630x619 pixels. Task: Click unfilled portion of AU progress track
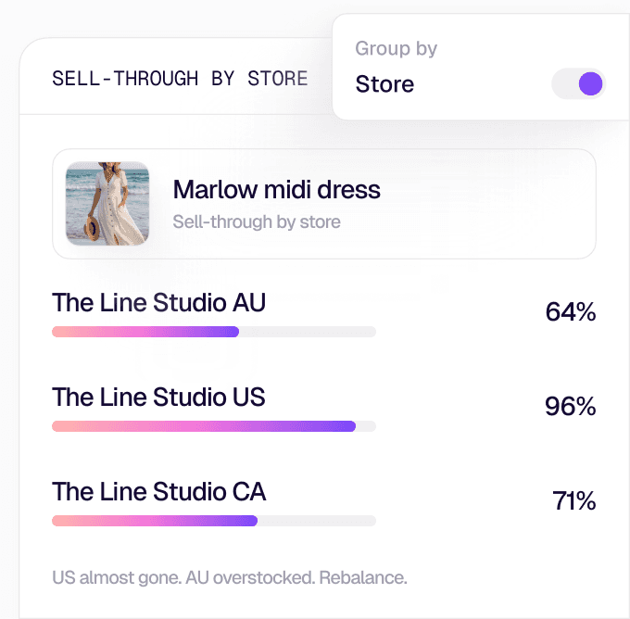308,332
